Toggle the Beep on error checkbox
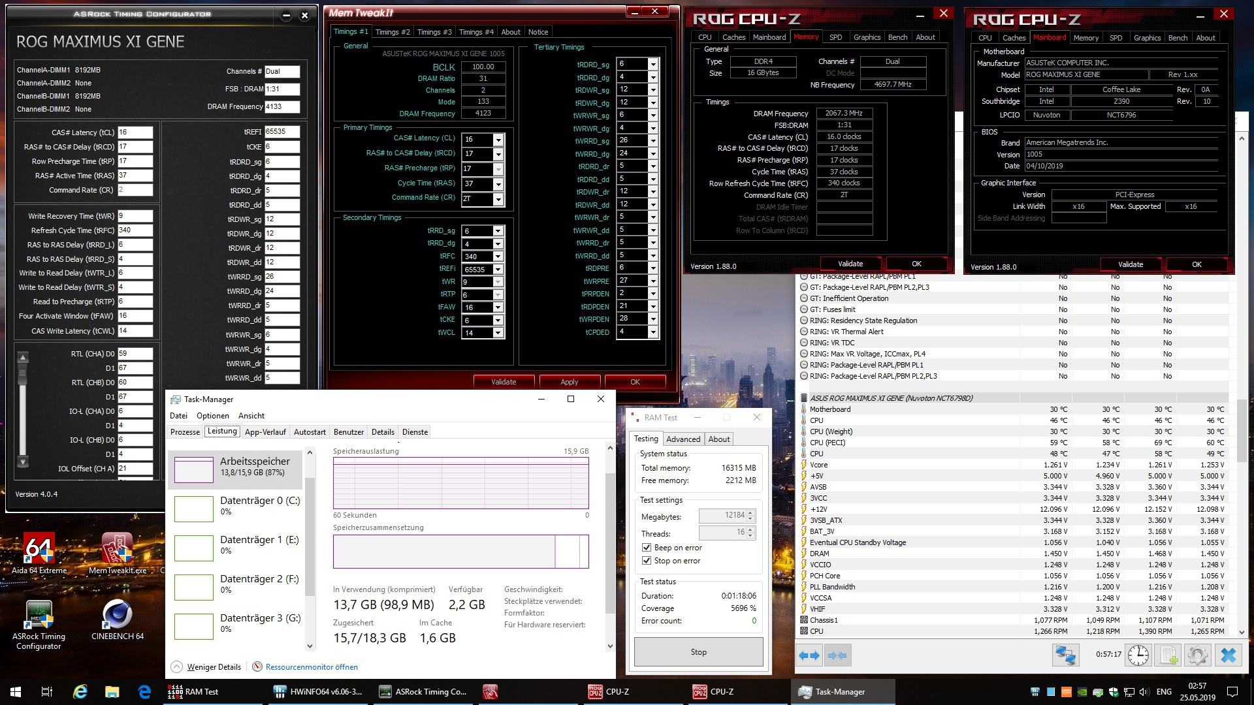1254x705 pixels. click(647, 548)
